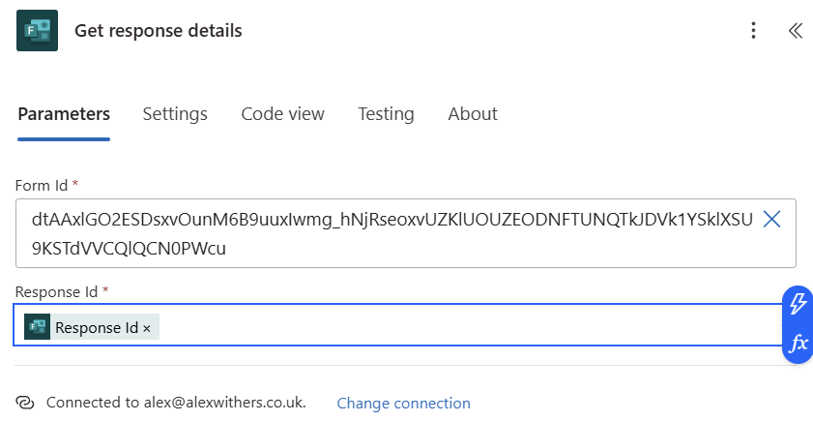Open the Settings tab
Screen dimensions: 813x421
[175, 114]
